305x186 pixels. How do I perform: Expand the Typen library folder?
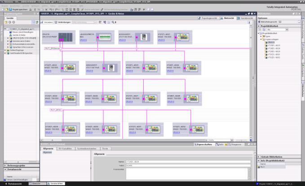[261, 36]
